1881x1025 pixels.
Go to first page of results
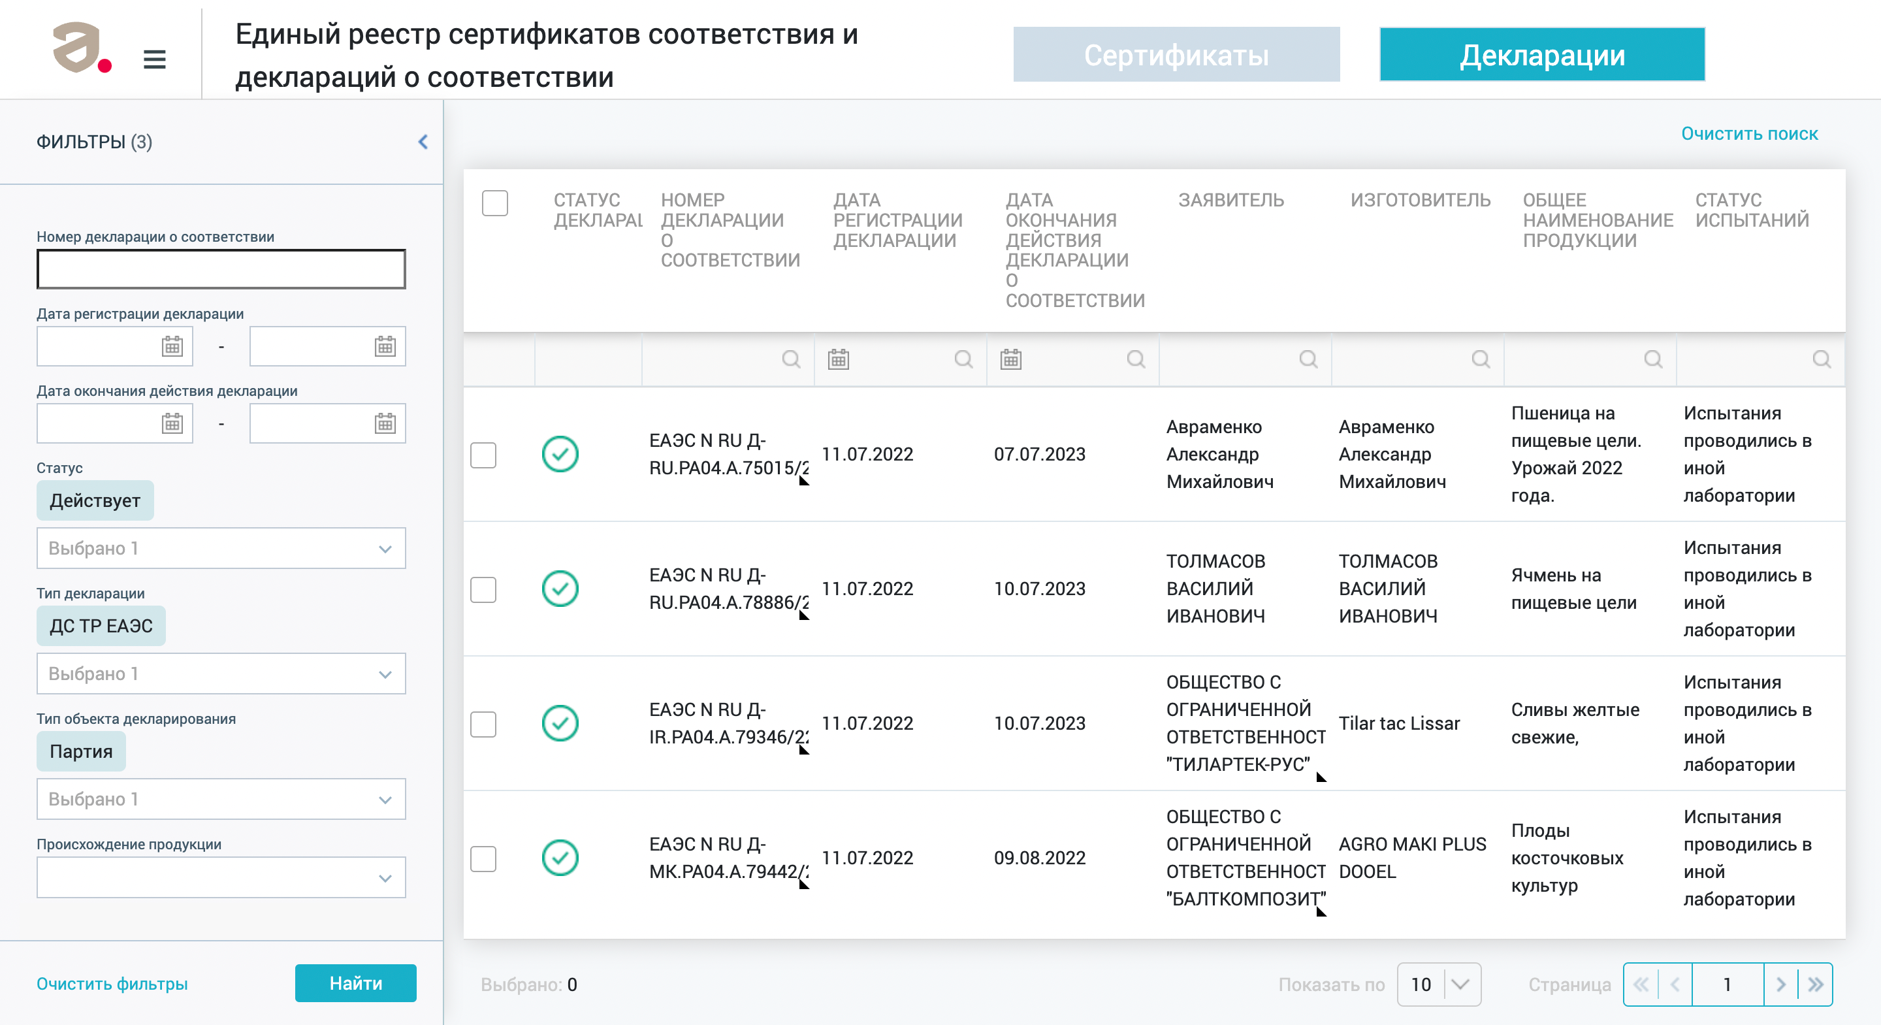tap(1641, 984)
